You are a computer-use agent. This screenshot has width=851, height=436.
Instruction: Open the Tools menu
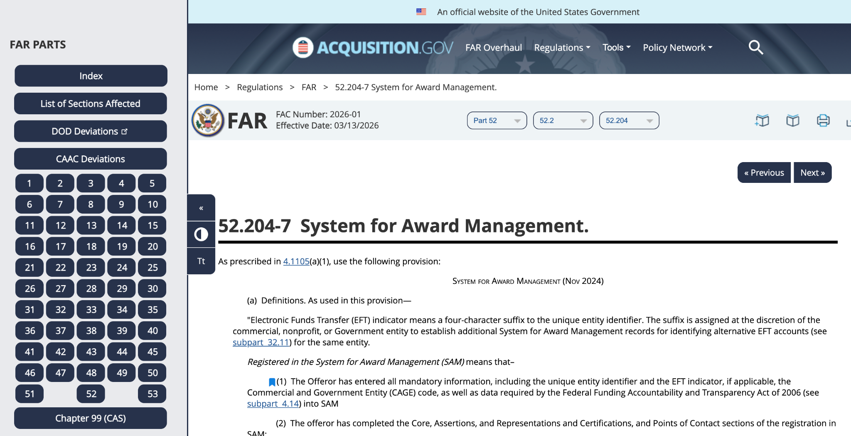point(617,48)
